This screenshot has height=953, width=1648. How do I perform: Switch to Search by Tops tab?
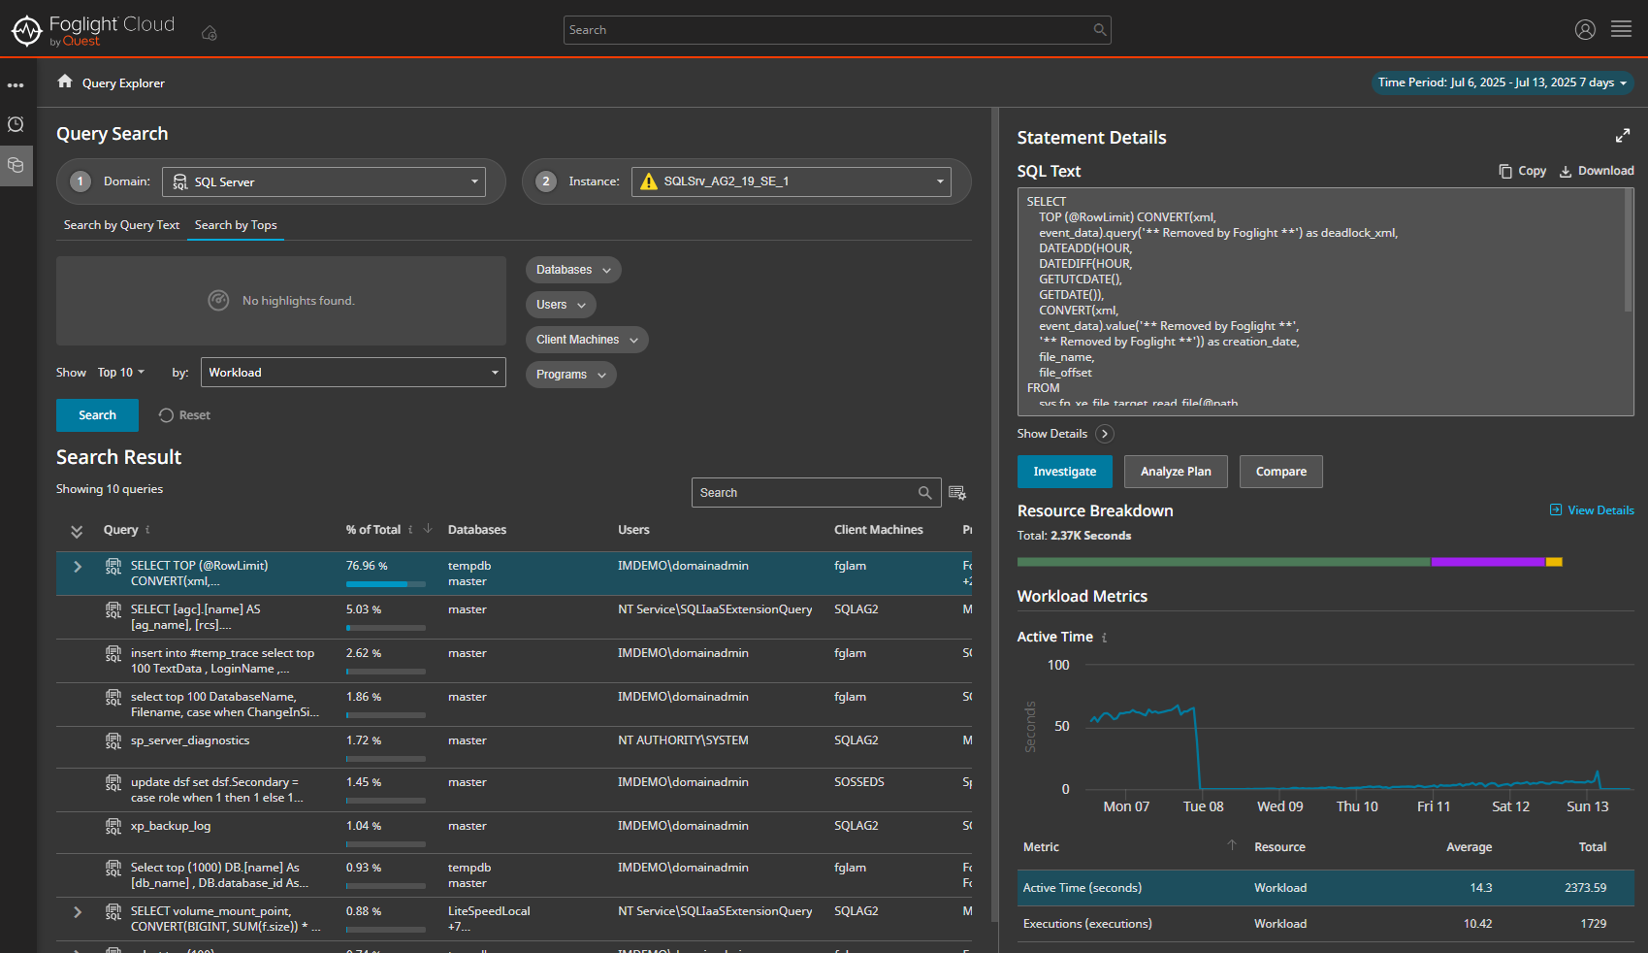pos(236,225)
